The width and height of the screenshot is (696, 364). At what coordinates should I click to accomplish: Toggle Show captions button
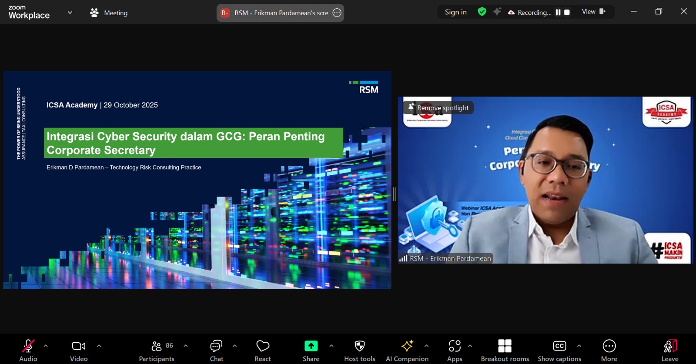559,351
